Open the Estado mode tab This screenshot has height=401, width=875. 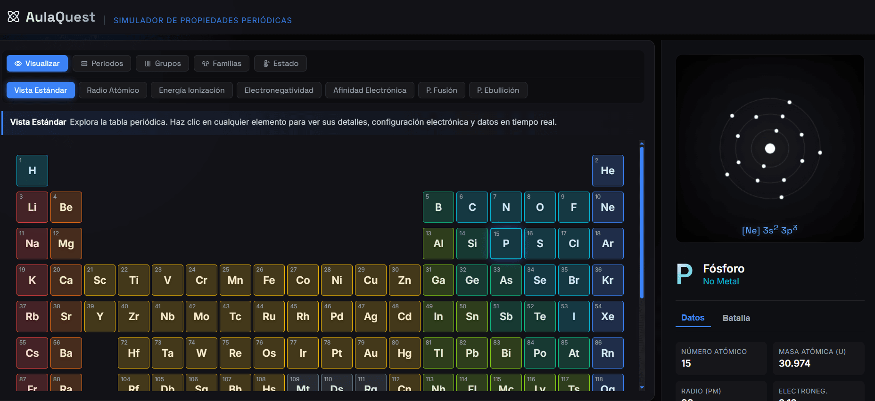(x=281, y=64)
